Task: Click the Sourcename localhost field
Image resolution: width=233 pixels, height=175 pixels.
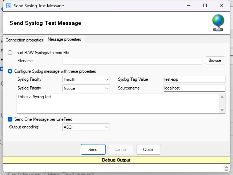Action: [x=194, y=88]
